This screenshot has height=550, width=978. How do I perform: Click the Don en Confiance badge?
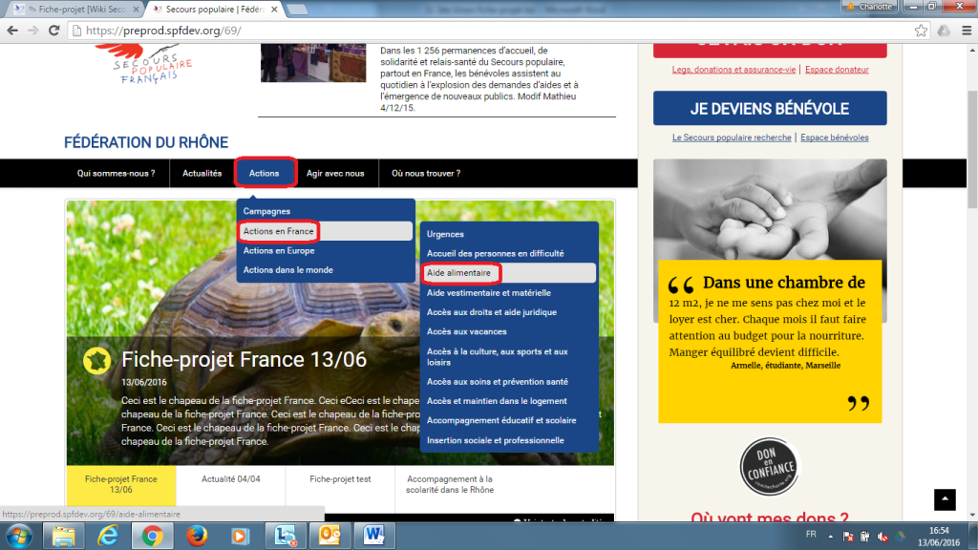[x=769, y=466]
